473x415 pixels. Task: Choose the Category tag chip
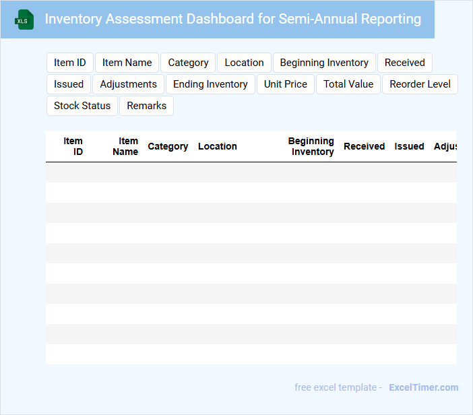pos(188,63)
